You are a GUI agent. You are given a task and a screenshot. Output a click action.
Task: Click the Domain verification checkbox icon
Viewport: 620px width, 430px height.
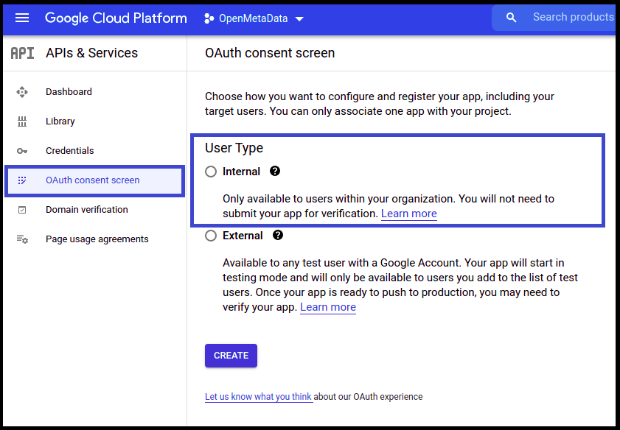click(x=22, y=210)
